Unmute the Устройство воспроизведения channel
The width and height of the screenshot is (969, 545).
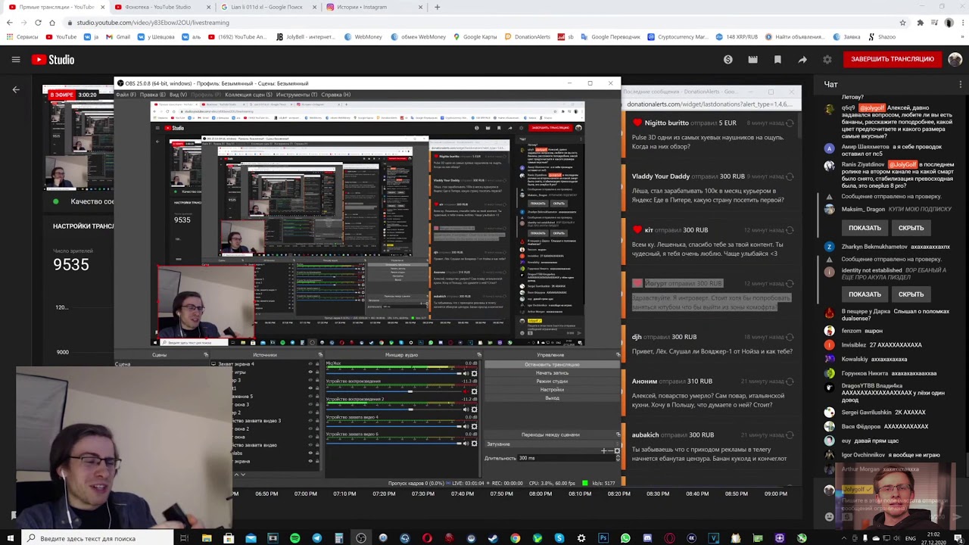466,391
